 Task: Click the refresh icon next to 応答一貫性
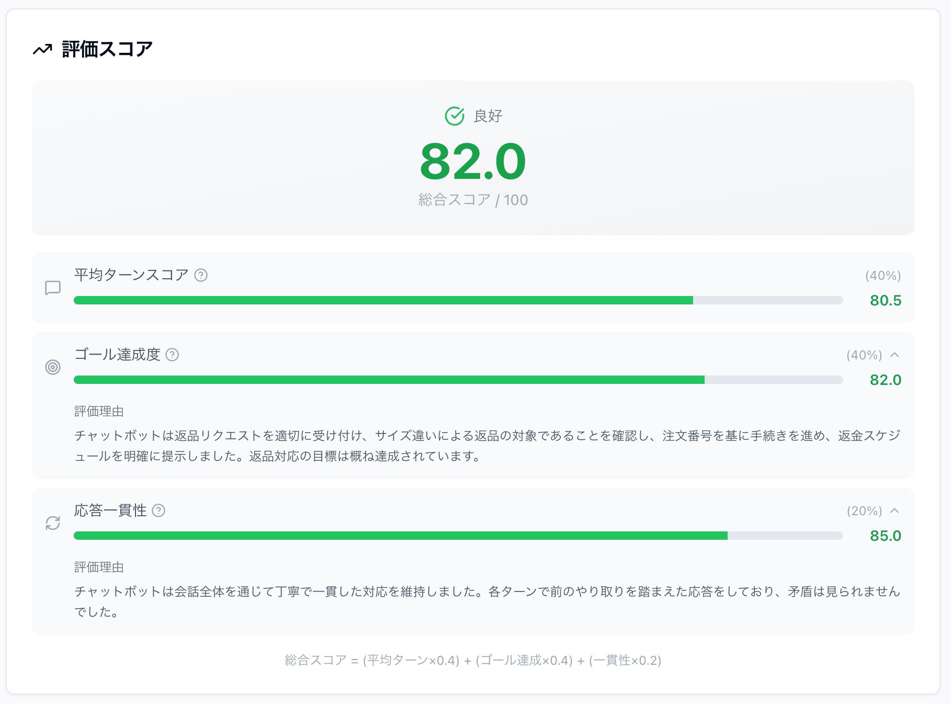coord(52,523)
